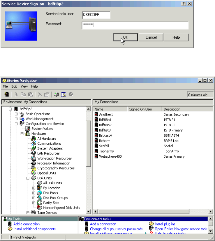Click the Properties toolbar icon
This screenshot has height=241, width=215.
[x=47, y=94]
